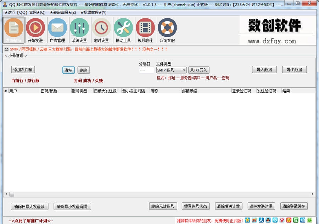The image size is (319, 224).
Task: Open the 点此了解推广计划 link
Action: [x=30, y=220]
